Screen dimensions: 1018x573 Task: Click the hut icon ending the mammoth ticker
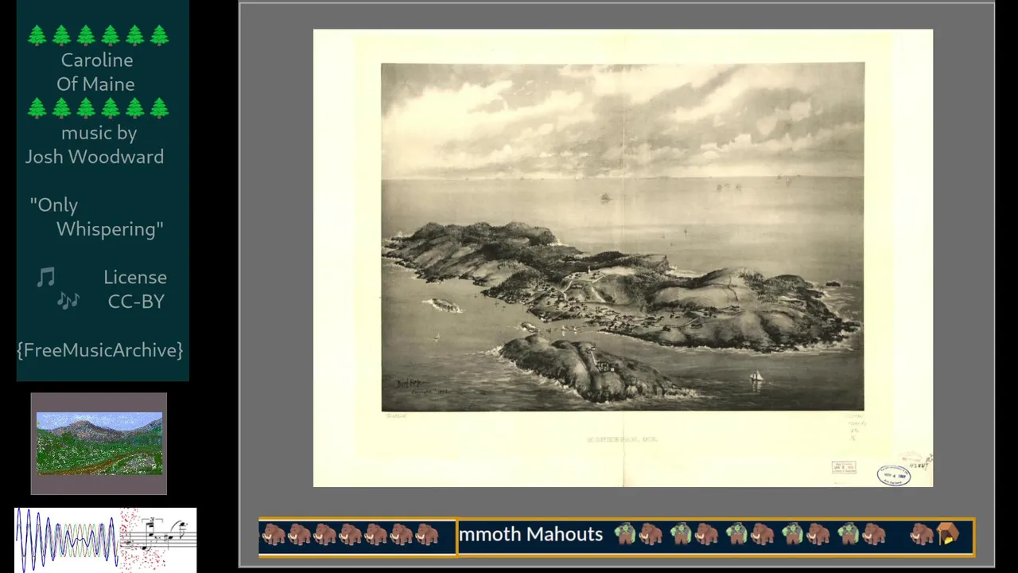pyautogui.click(x=948, y=534)
